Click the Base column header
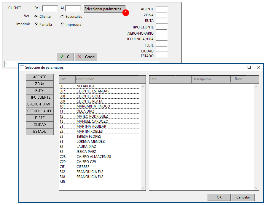 [x=238, y=79]
